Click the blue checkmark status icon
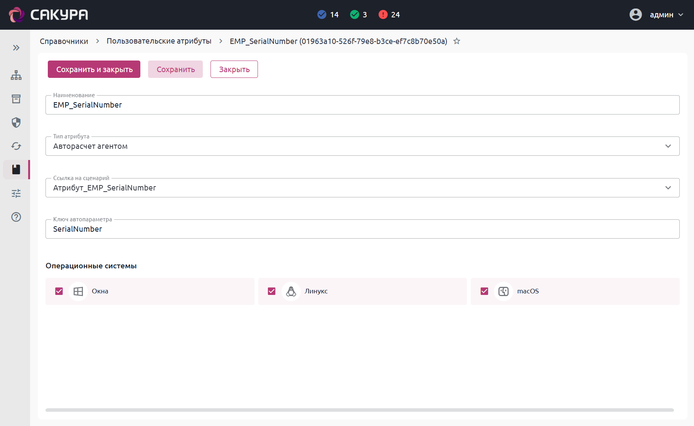Viewport: 694px width, 426px height. coord(322,15)
